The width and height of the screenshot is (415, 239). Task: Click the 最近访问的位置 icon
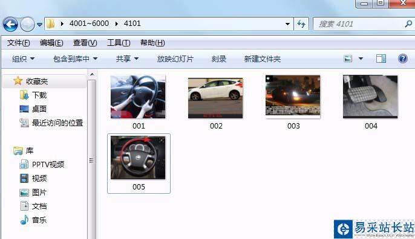pyautogui.click(x=24, y=123)
